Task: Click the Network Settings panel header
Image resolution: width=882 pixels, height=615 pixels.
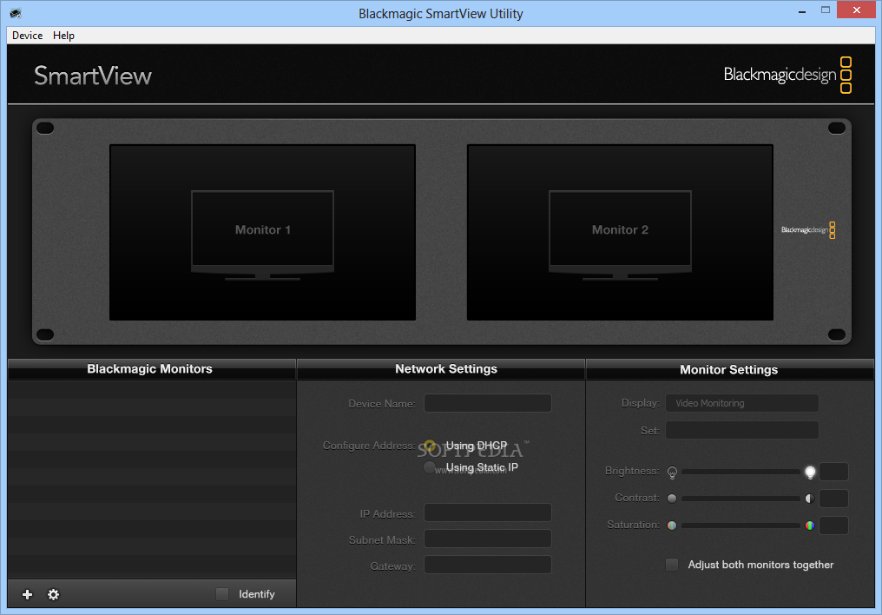Action: (441, 369)
